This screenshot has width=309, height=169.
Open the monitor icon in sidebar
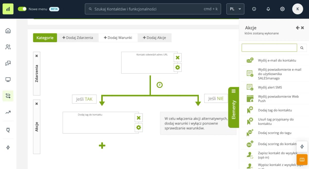[8, 80]
